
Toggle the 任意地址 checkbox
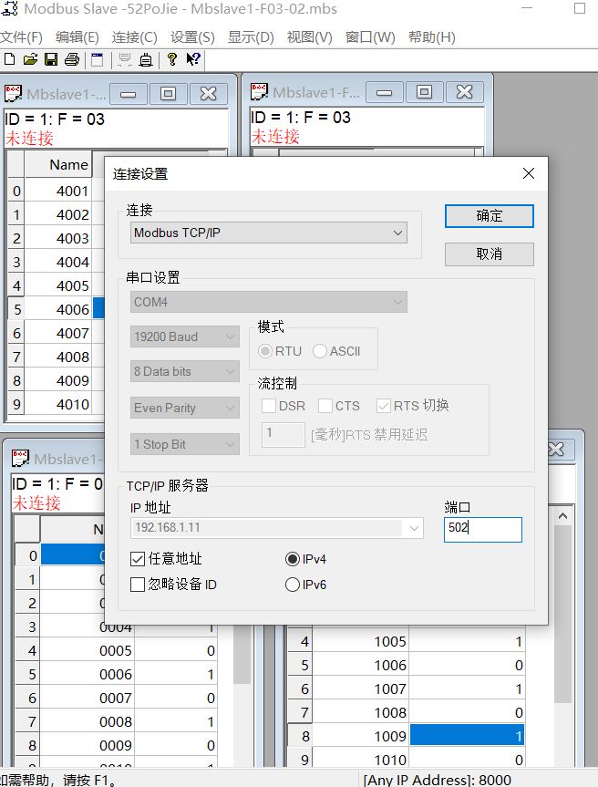(x=138, y=559)
